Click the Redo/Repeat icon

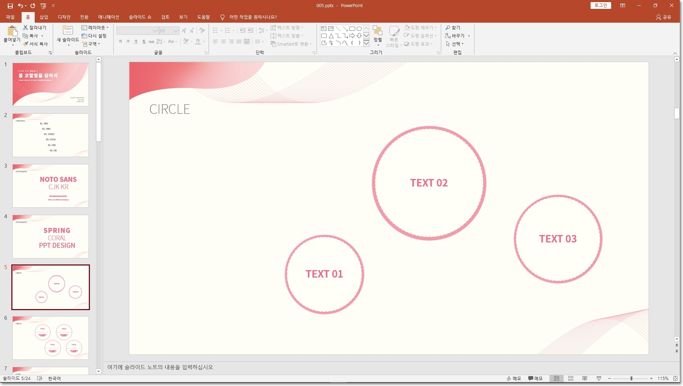pos(33,6)
